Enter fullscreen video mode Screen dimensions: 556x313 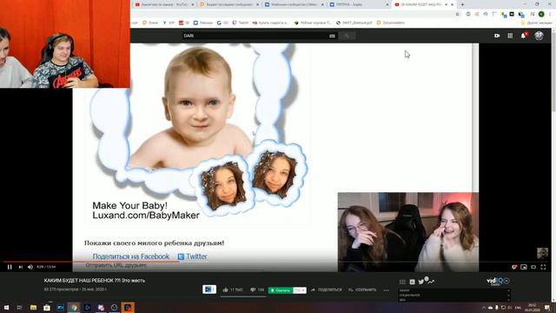pos(543,267)
